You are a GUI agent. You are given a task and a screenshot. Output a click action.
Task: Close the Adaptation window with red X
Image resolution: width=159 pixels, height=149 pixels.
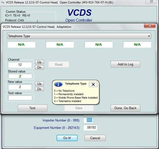(150, 25)
